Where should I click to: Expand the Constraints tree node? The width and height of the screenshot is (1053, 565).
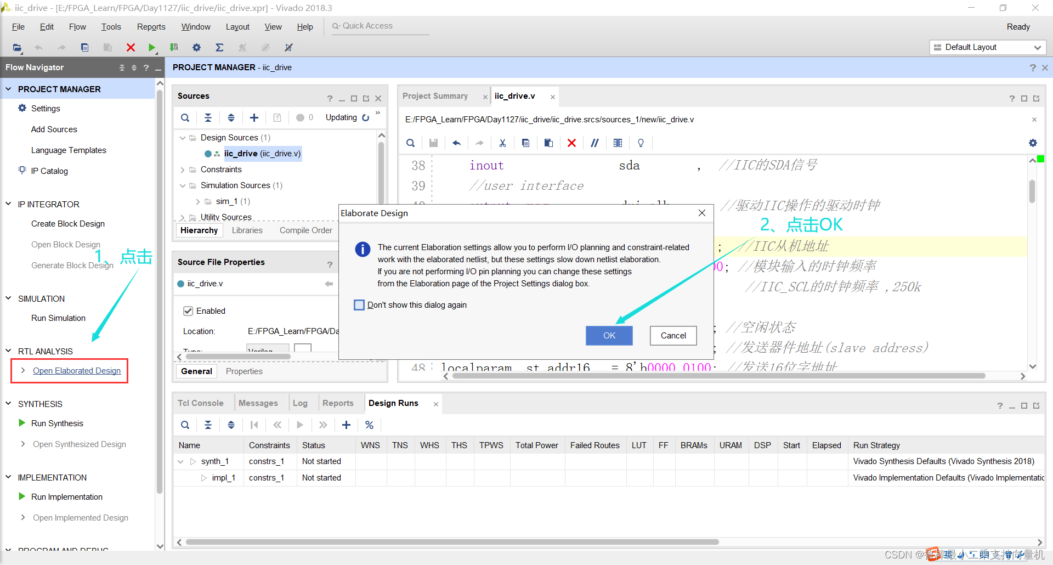(183, 169)
